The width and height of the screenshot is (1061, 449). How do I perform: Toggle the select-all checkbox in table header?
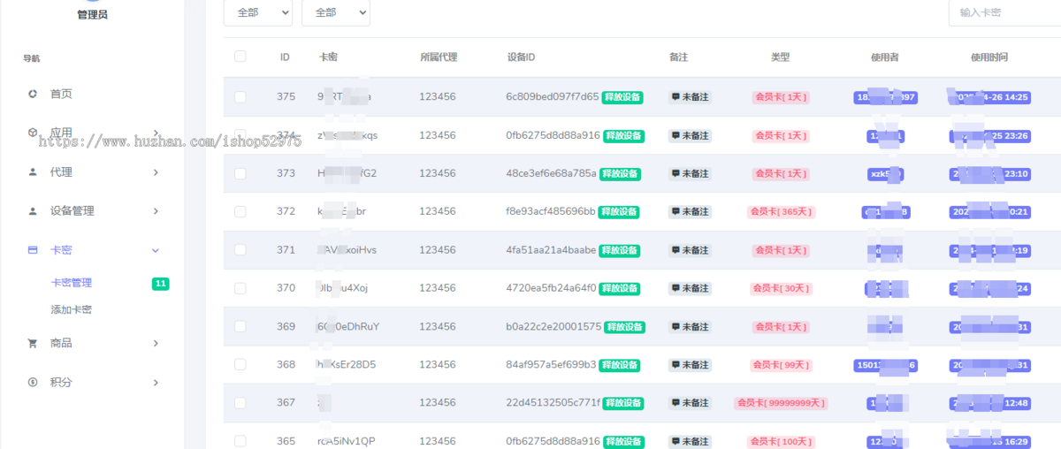click(x=240, y=57)
